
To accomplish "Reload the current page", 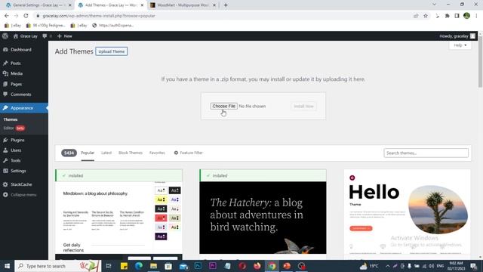I will pyautogui.click(x=26, y=16).
